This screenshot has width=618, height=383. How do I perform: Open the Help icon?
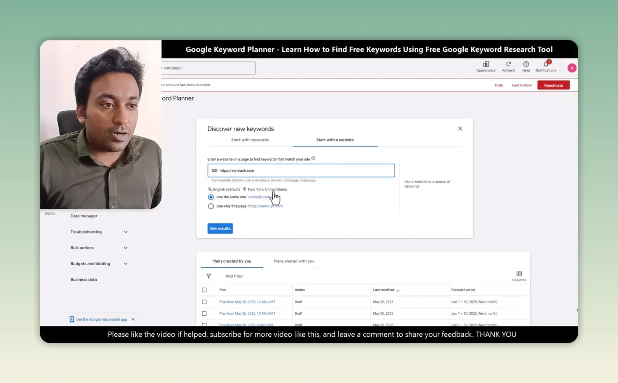526,64
